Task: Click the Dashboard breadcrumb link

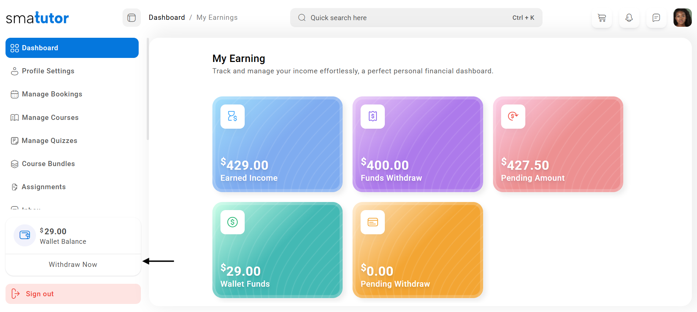Action: [x=167, y=18]
